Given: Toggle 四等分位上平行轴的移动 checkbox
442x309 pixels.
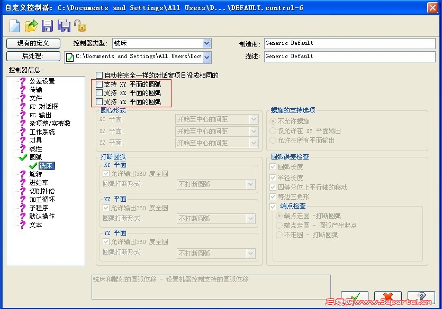Looking at the screenshot, I should pos(273,188).
